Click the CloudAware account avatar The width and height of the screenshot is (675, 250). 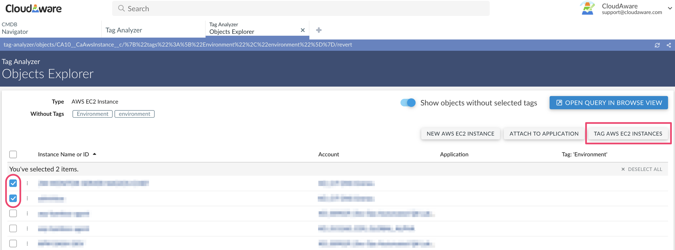click(587, 8)
